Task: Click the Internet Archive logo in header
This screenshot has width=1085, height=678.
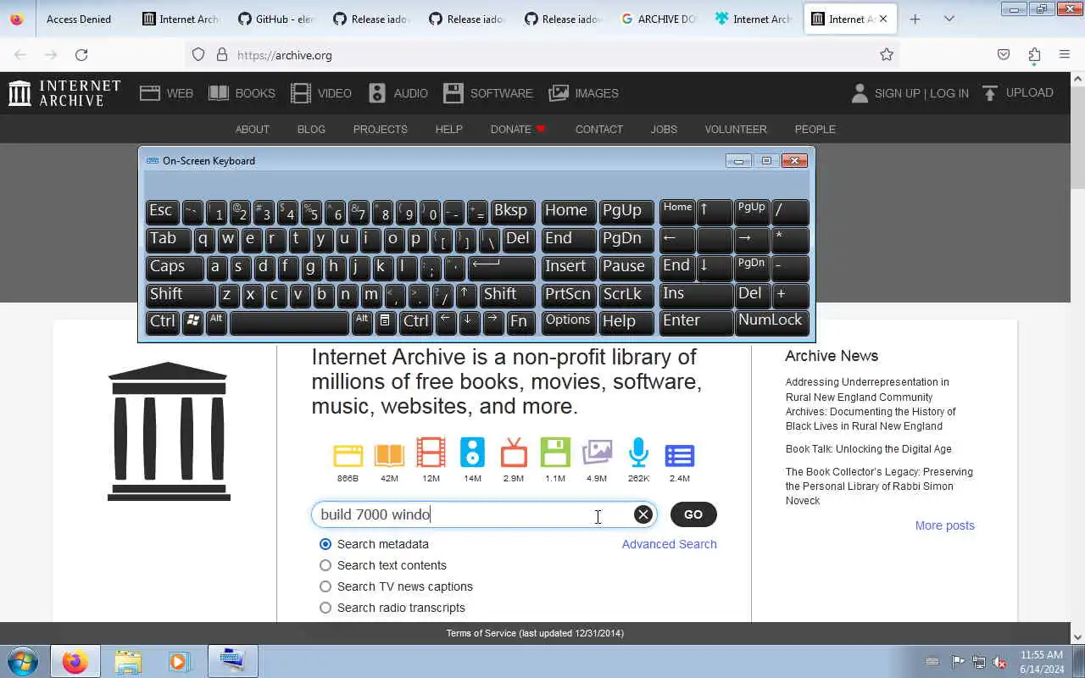Action: (x=64, y=93)
